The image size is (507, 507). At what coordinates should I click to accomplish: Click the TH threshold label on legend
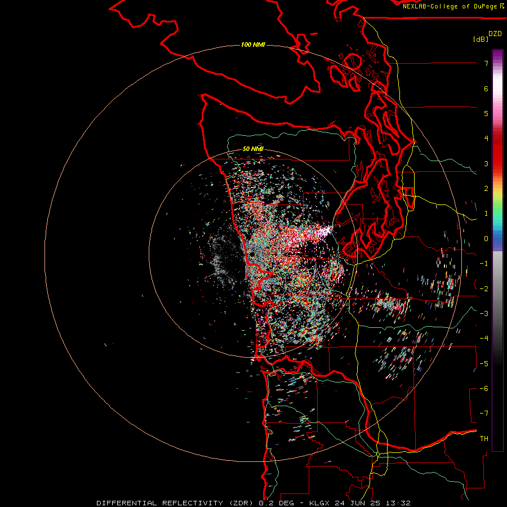[x=484, y=438]
